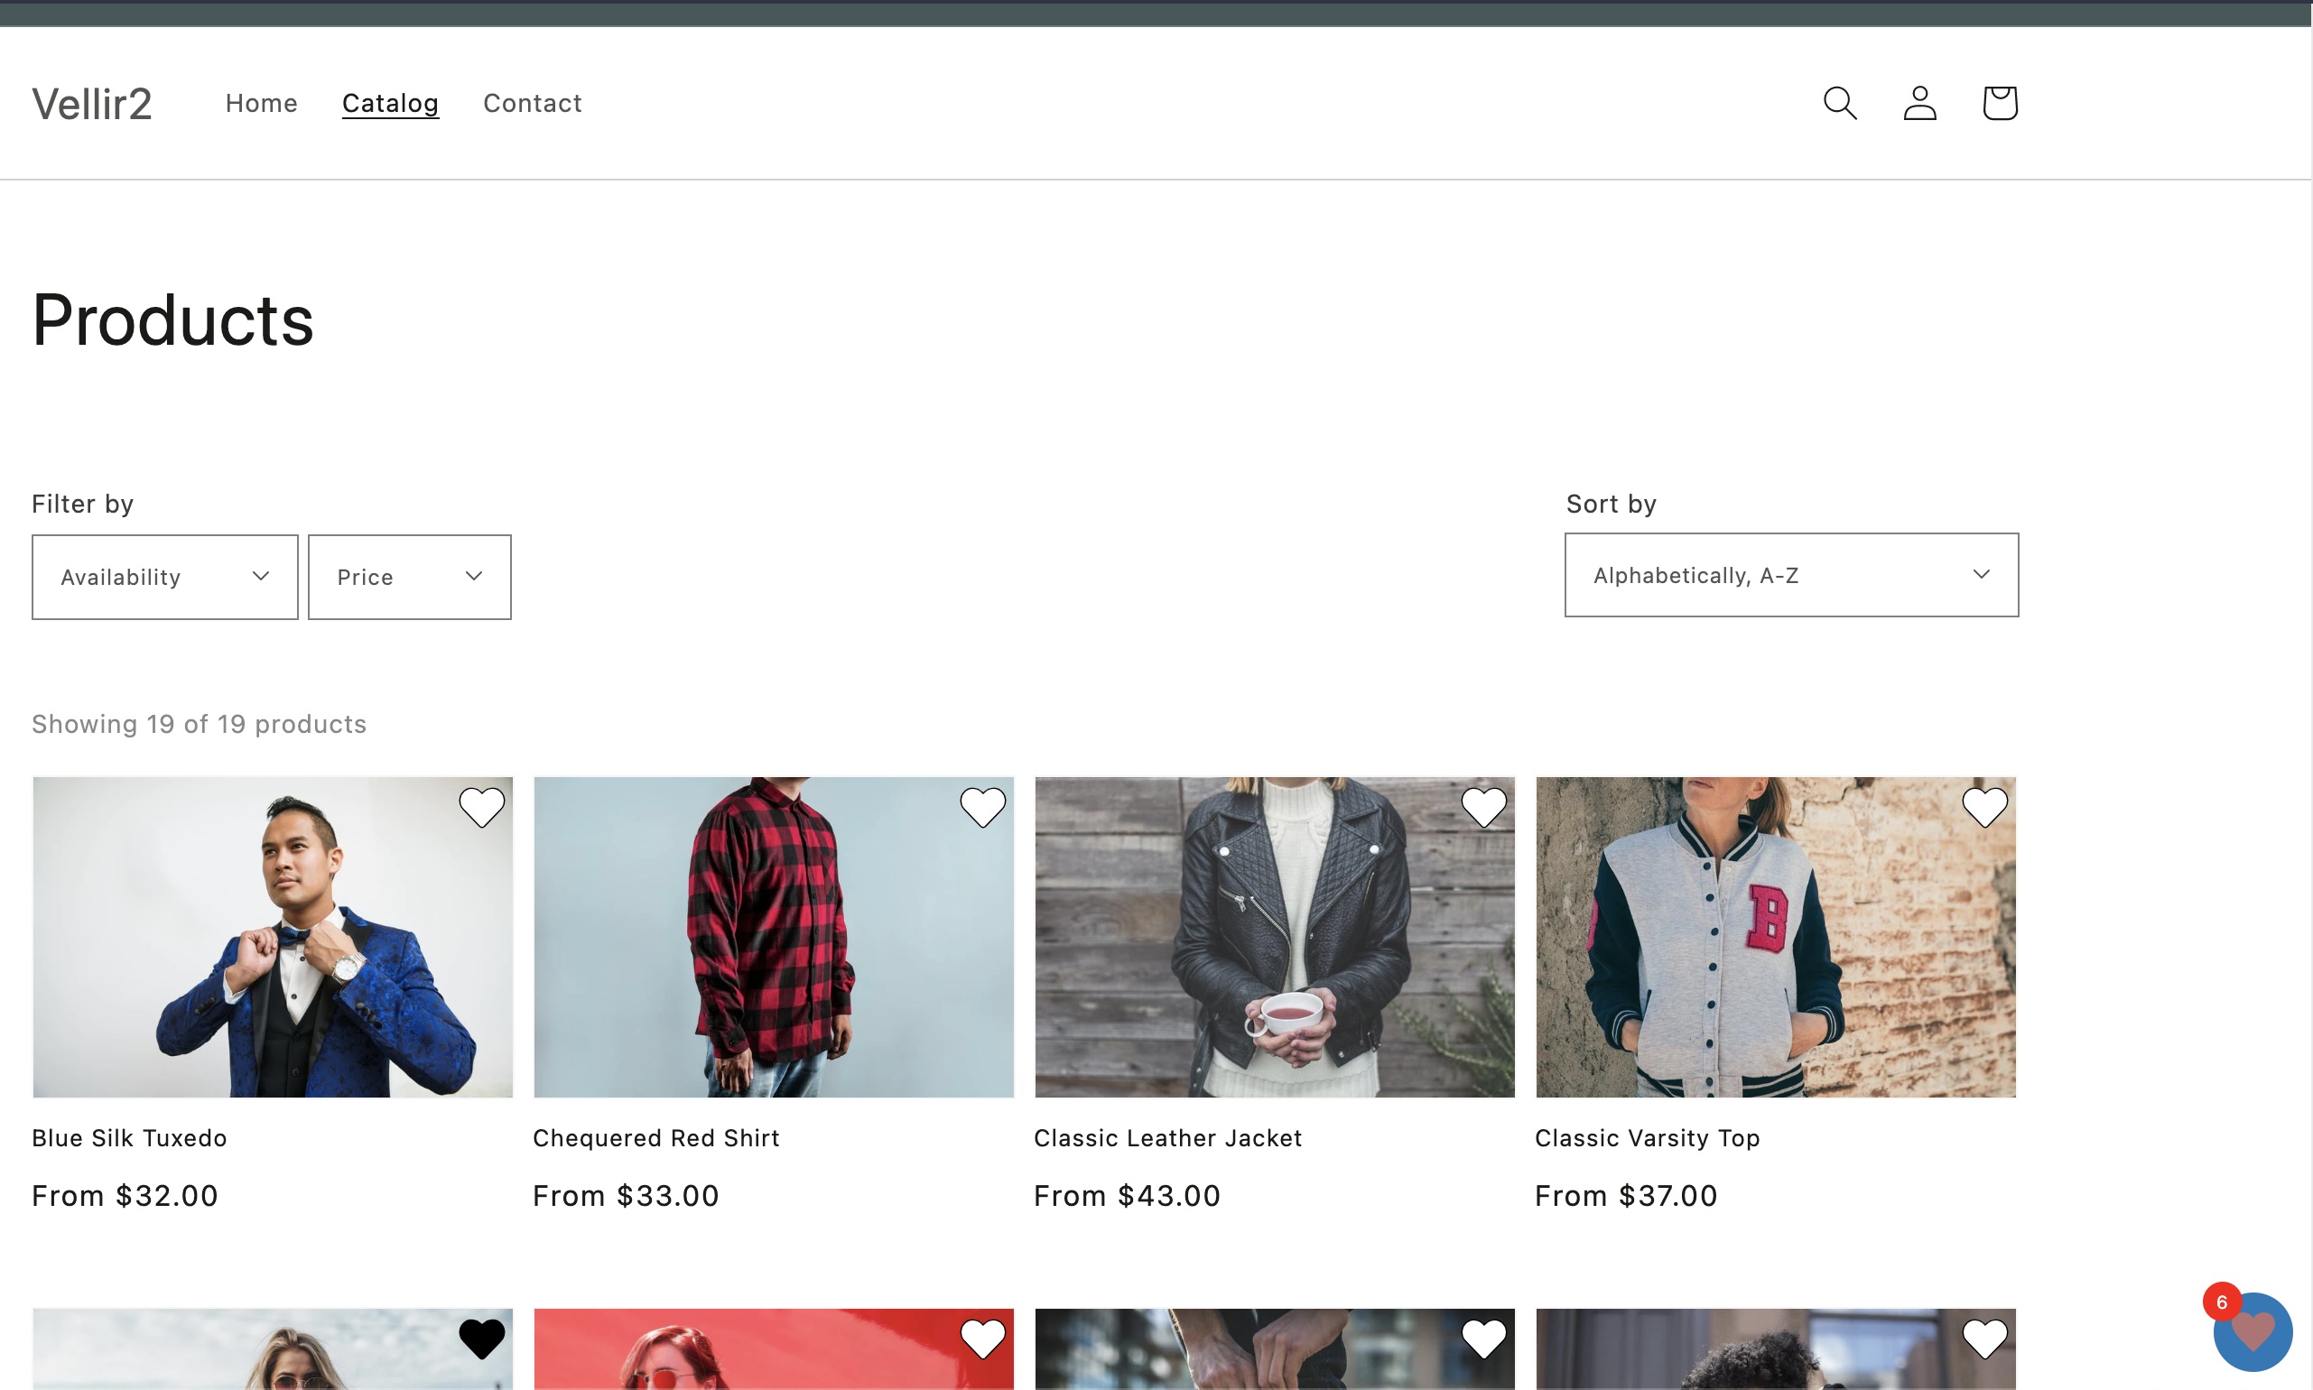The height and width of the screenshot is (1390, 2313).
Task: Open the search magnifier icon
Action: point(1839,103)
